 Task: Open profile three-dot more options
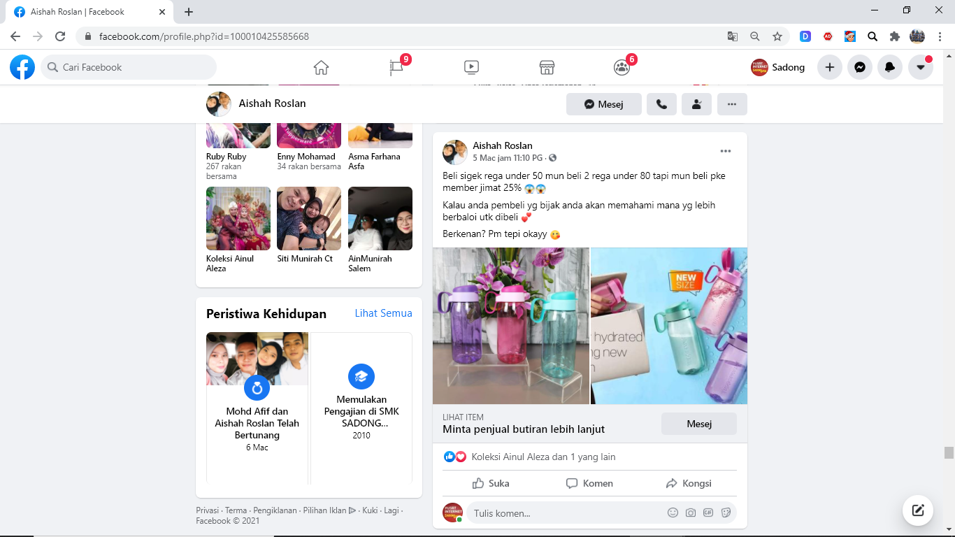[732, 104]
